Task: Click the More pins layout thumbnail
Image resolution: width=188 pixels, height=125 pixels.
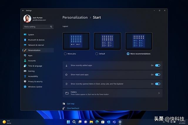Action: pyautogui.click(x=76, y=41)
